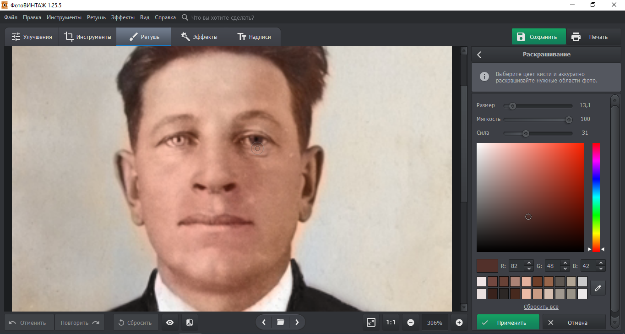Decrease the B color value stepper
Image resolution: width=625 pixels, height=334 pixels.
(601, 268)
